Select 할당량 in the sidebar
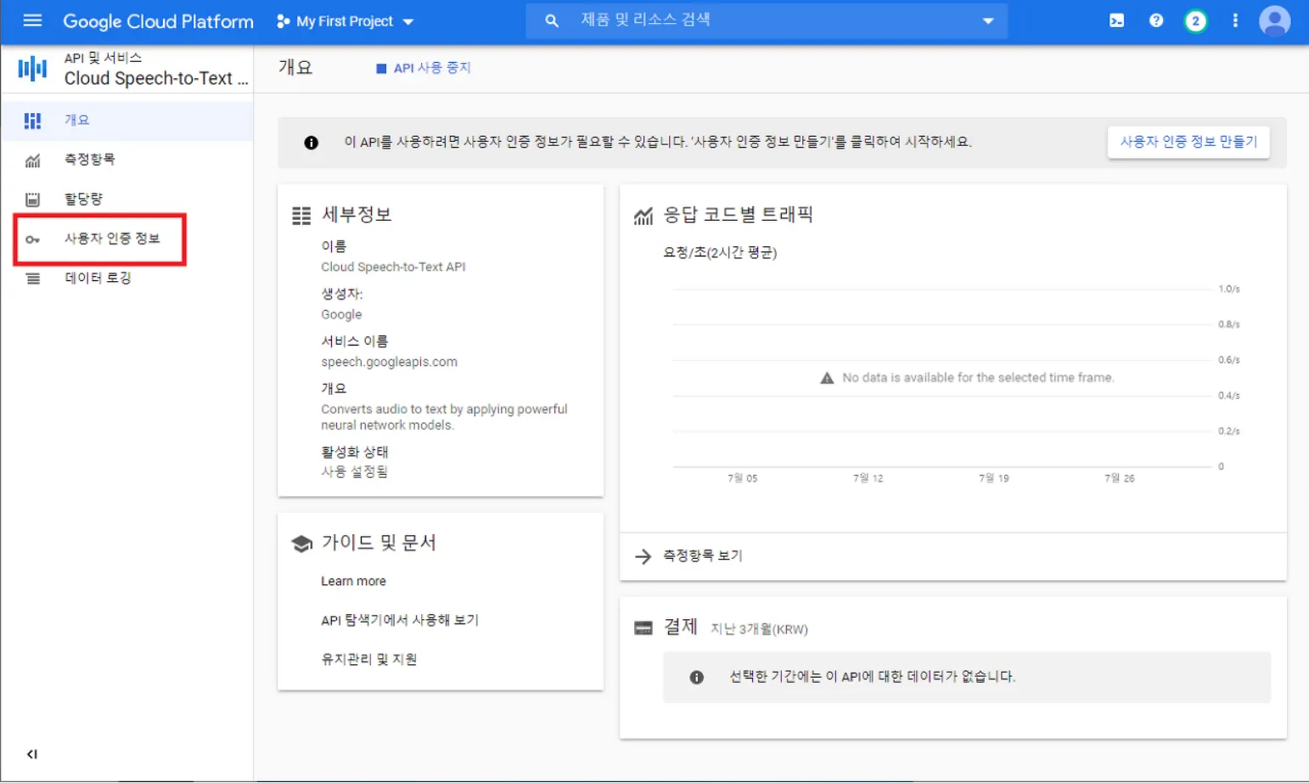The width and height of the screenshot is (1309, 783). point(127,200)
